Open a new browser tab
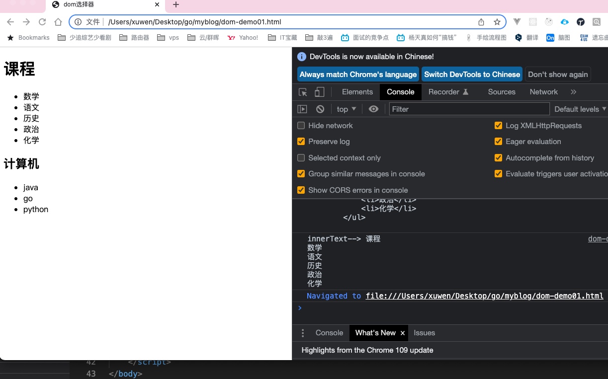 [x=175, y=5]
